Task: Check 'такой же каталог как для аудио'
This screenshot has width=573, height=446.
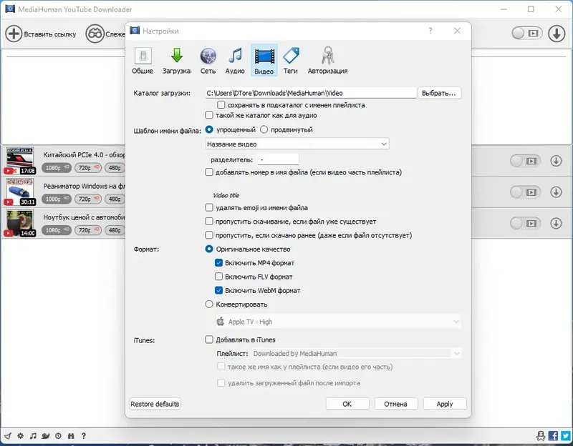Action: click(209, 115)
